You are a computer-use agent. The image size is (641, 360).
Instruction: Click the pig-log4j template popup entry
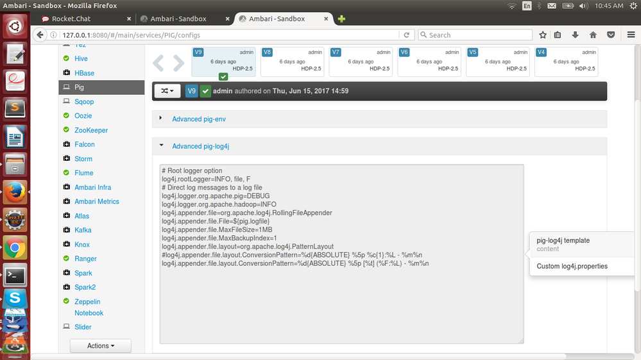582,245
